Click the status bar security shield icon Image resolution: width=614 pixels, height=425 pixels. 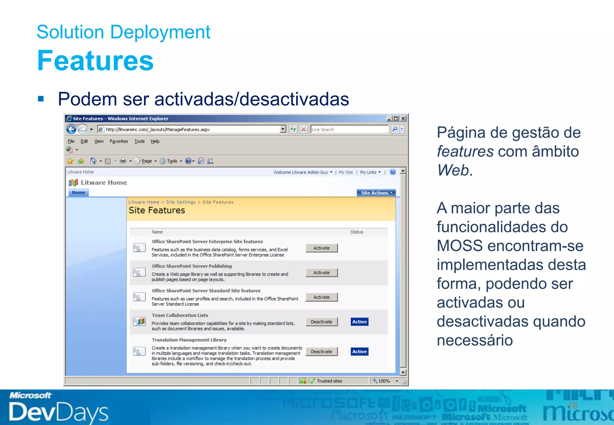(303, 381)
